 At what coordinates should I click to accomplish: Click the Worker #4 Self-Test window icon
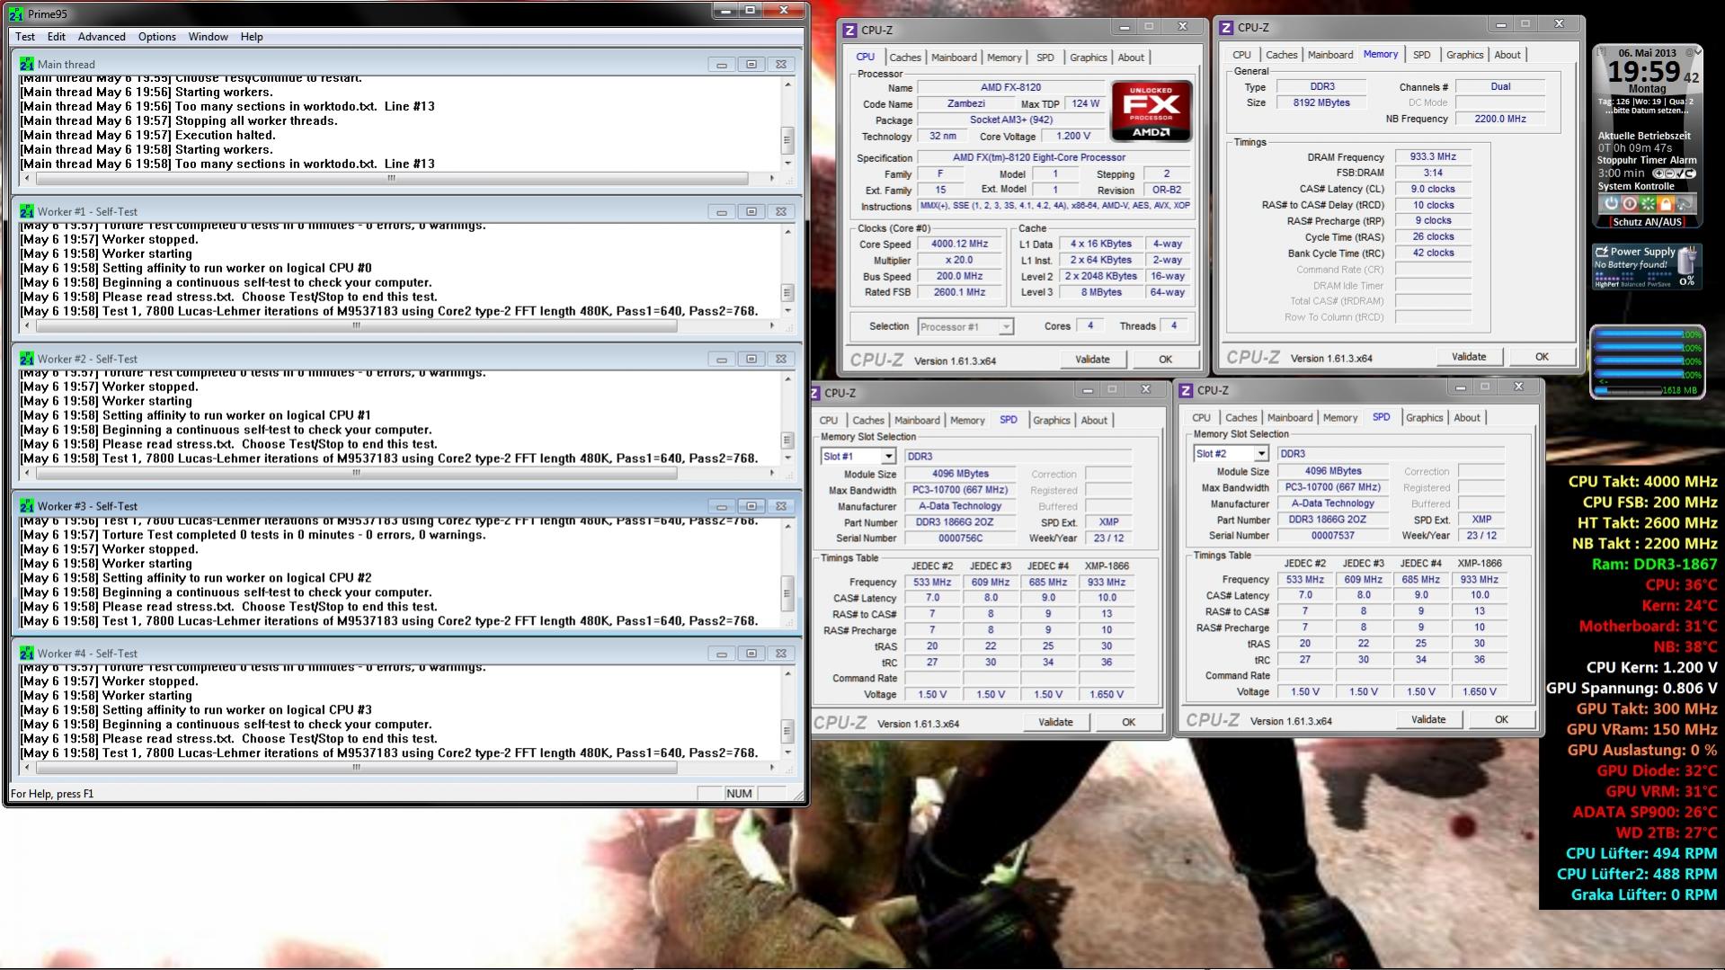27,654
